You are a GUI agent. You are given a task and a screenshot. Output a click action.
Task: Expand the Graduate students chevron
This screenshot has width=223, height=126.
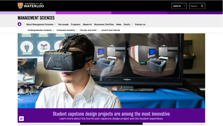point(77,30)
